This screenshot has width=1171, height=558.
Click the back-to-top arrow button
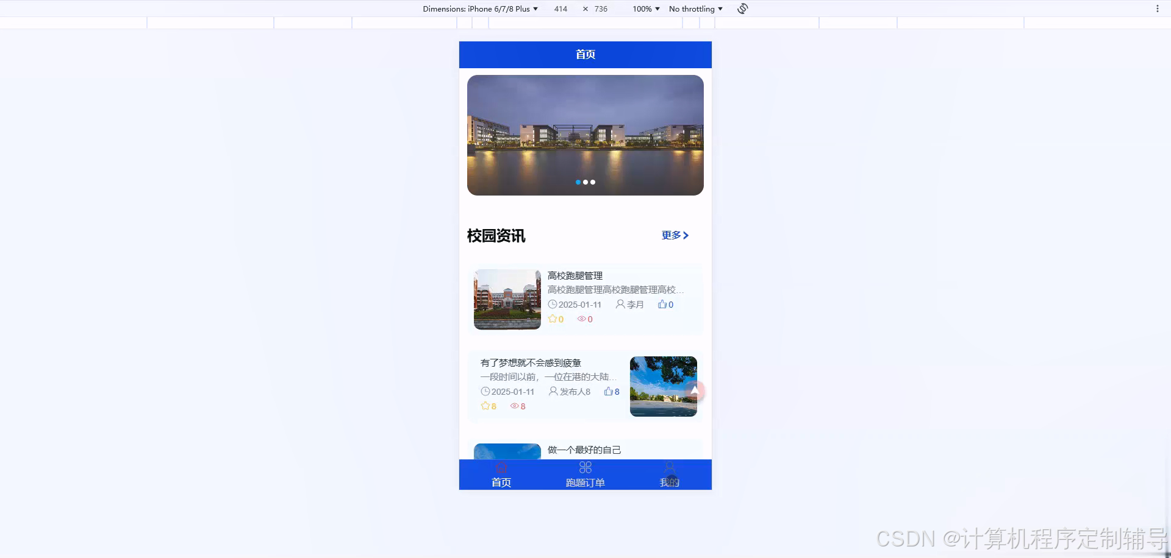(695, 390)
